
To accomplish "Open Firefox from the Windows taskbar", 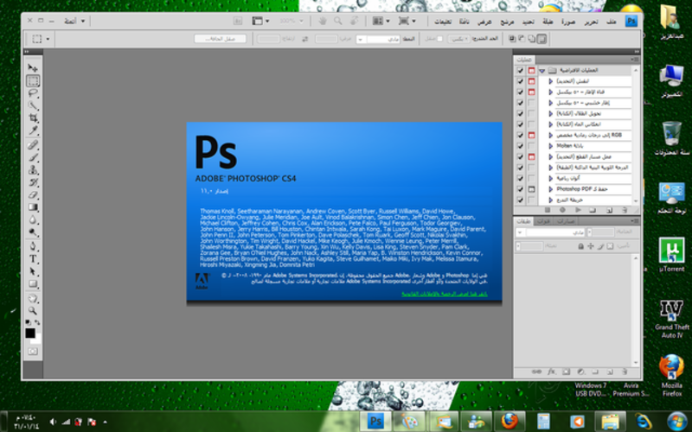I will 510,420.
